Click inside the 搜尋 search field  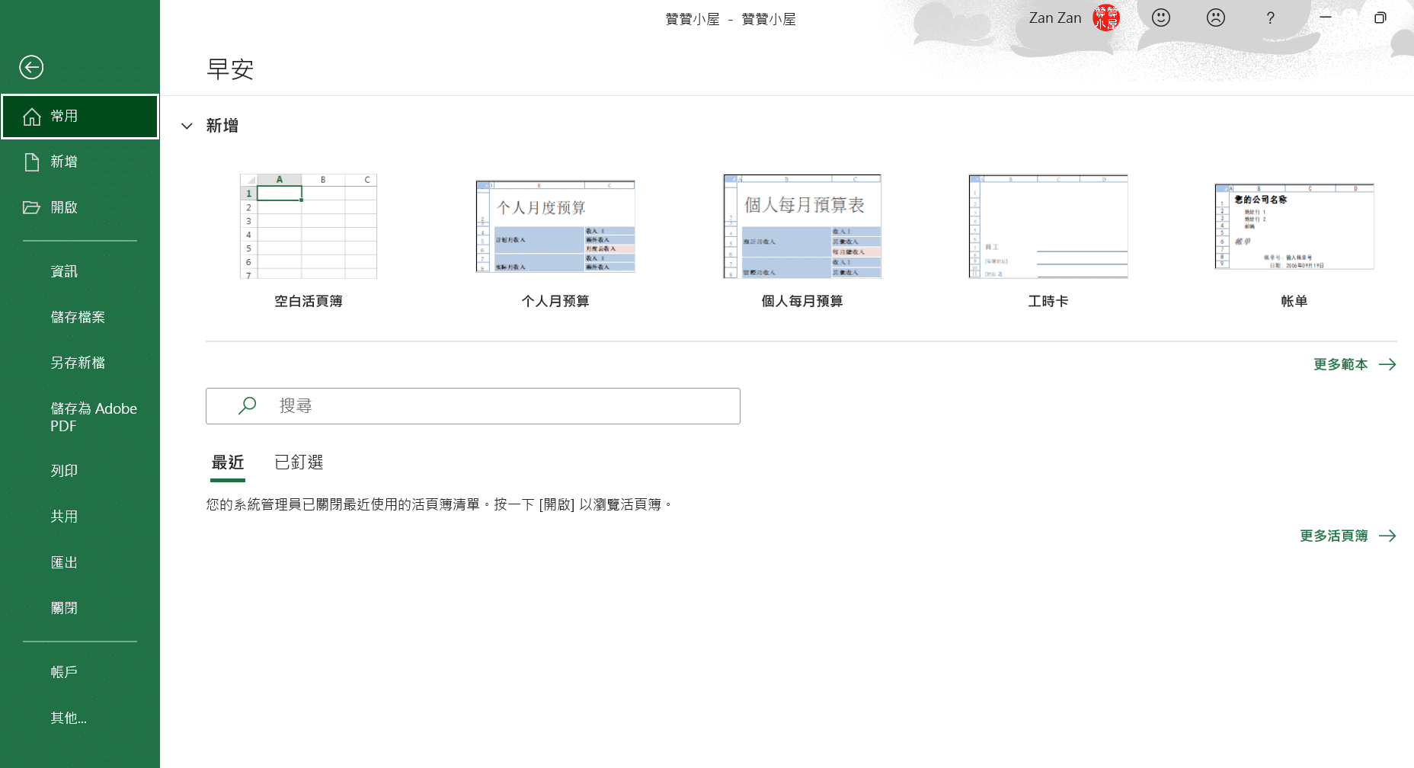click(x=473, y=406)
